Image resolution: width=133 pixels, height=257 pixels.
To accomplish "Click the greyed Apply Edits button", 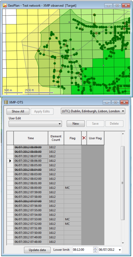I will click(42, 111).
